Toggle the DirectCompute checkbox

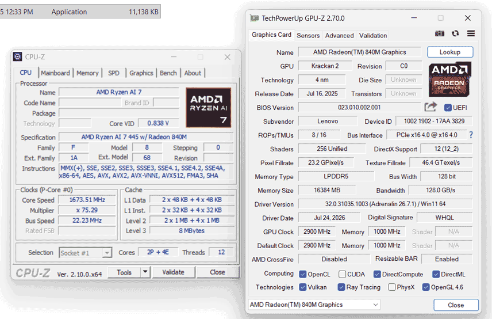coord(377,274)
